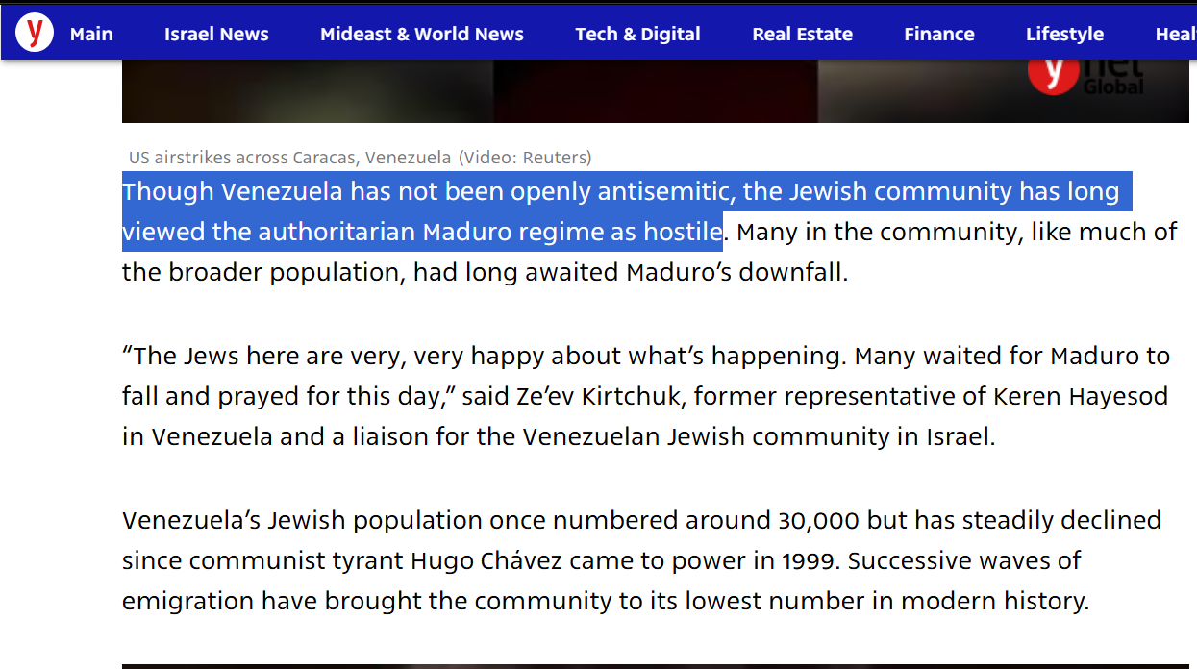Navigate to Real Estate
The width and height of the screenshot is (1197, 669).
point(802,35)
